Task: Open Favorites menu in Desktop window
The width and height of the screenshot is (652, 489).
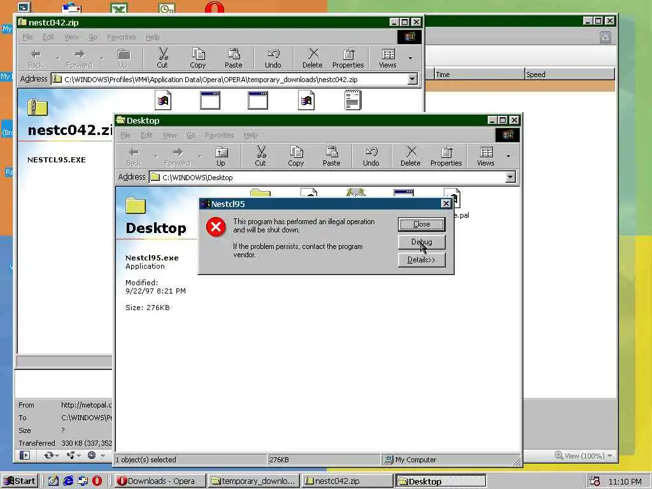Action: (x=219, y=135)
